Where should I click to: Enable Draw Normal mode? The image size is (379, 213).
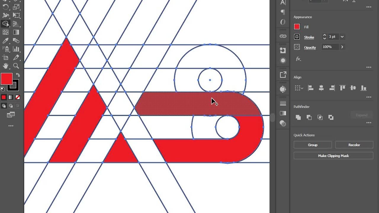4,106
